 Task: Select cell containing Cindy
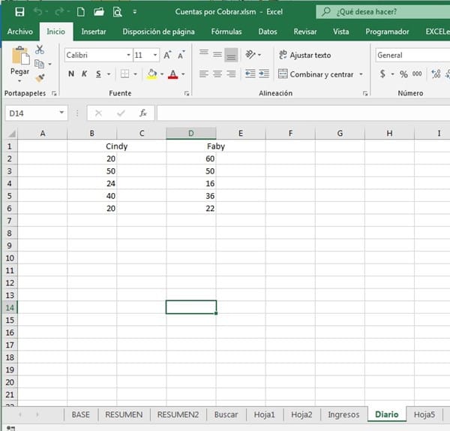(116, 146)
